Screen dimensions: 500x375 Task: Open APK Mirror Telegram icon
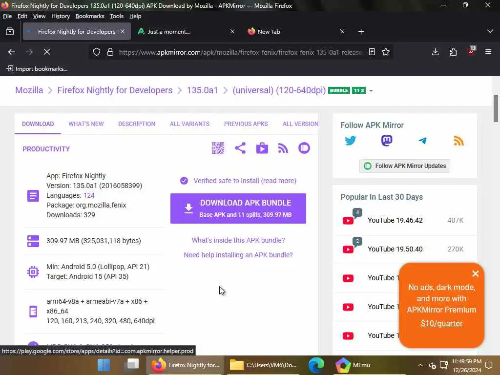tap(422, 140)
